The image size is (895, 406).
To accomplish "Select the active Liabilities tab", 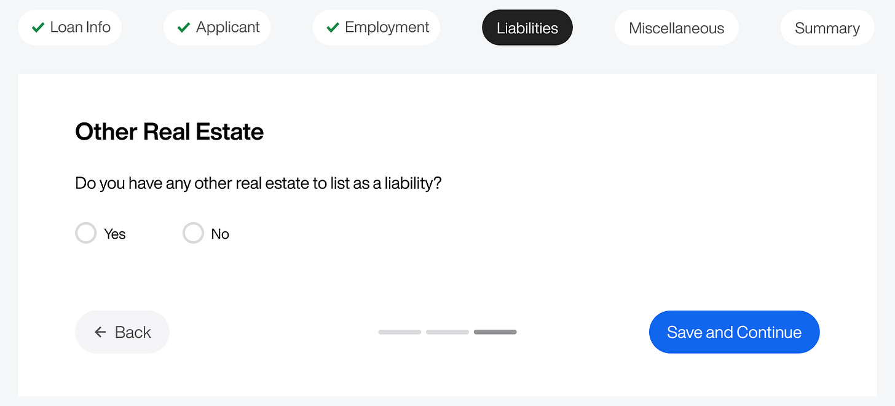I will (527, 28).
